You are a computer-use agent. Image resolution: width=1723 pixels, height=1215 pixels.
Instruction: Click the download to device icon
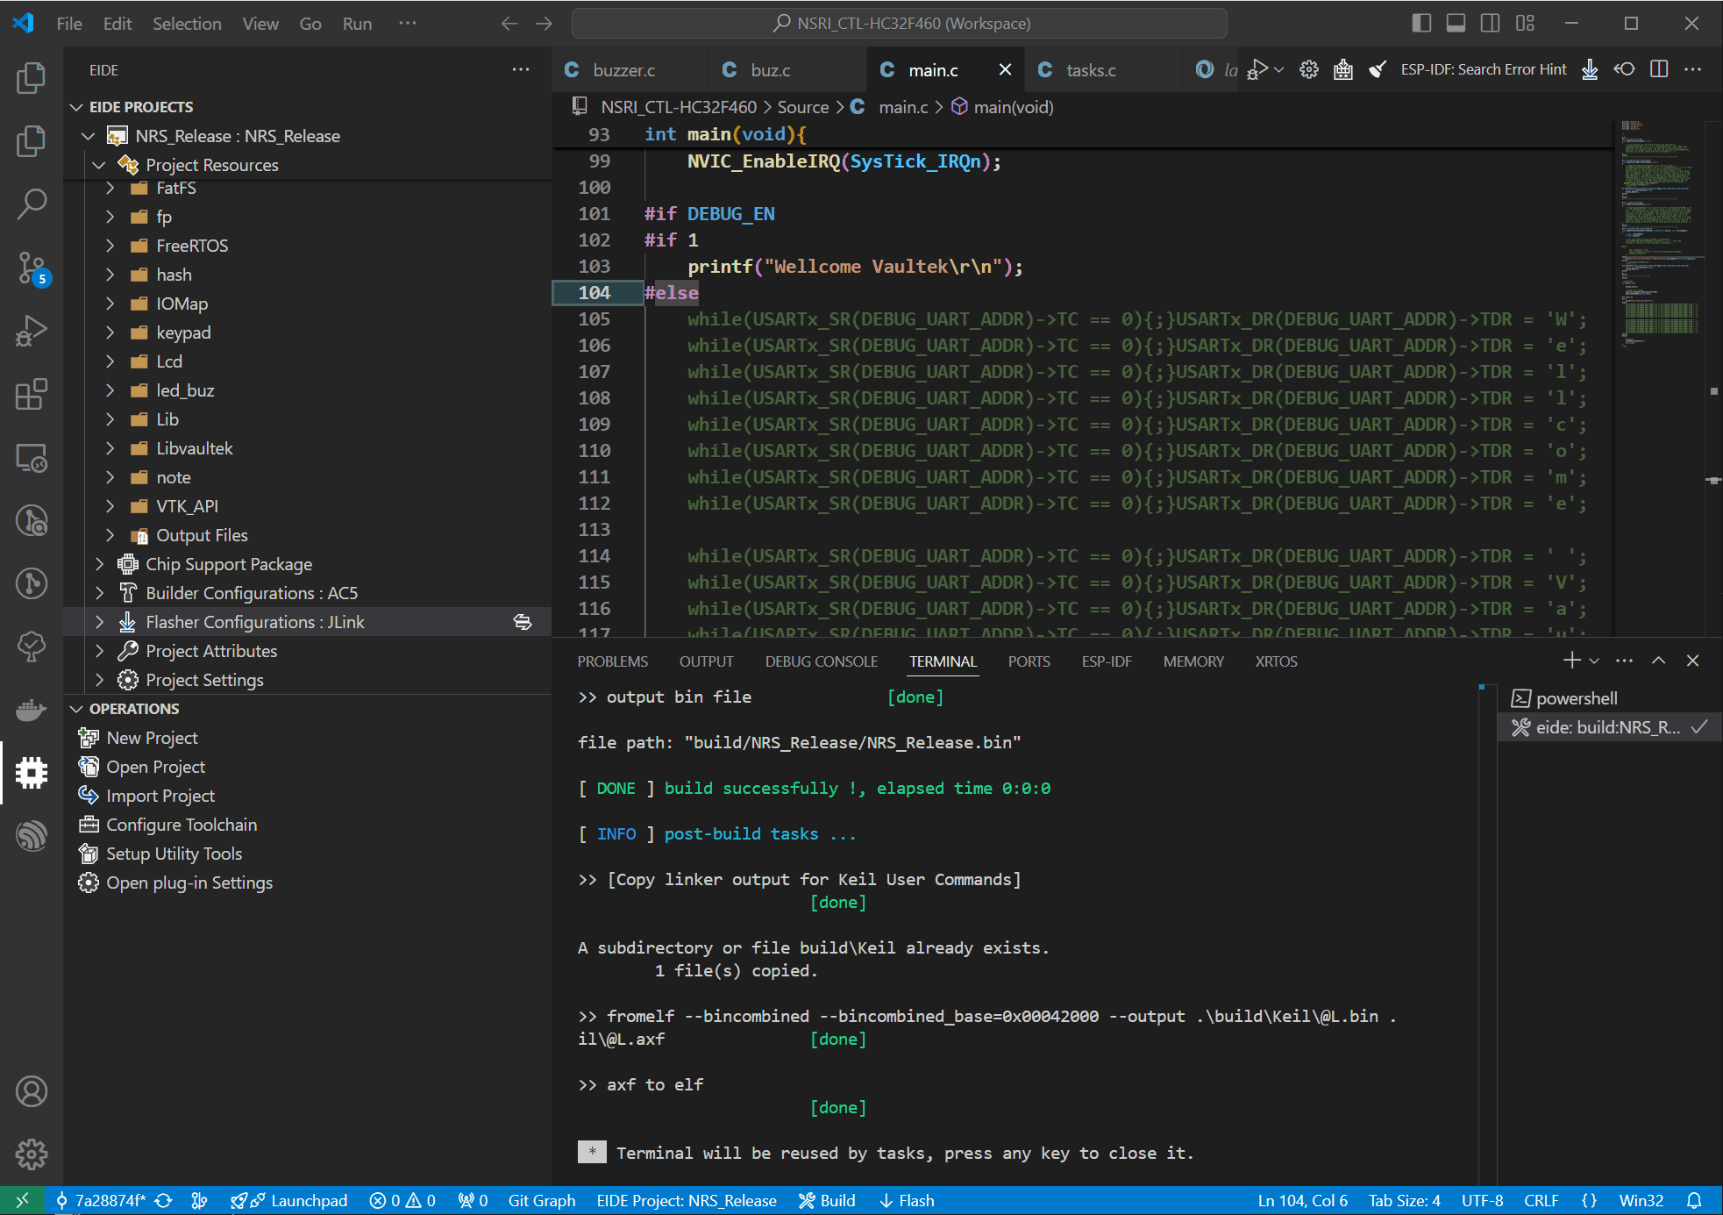click(x=1590, y=69)
